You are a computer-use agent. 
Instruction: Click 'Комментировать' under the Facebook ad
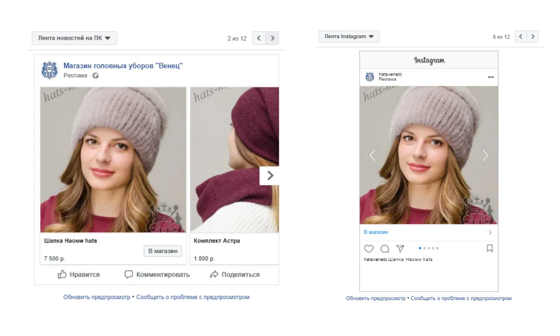[157, 274]
